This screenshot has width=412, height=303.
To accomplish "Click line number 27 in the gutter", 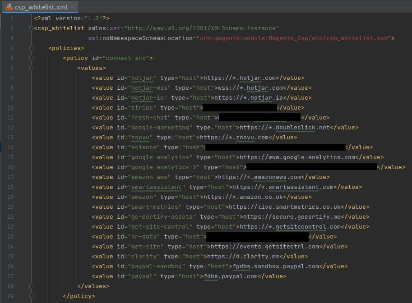I will [10, 276].
